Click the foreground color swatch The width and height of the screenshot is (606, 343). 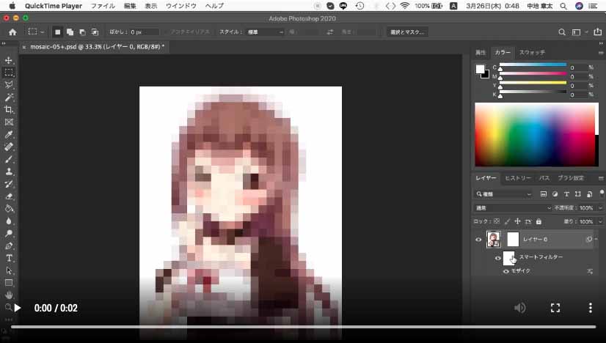(x=480, y=69)
